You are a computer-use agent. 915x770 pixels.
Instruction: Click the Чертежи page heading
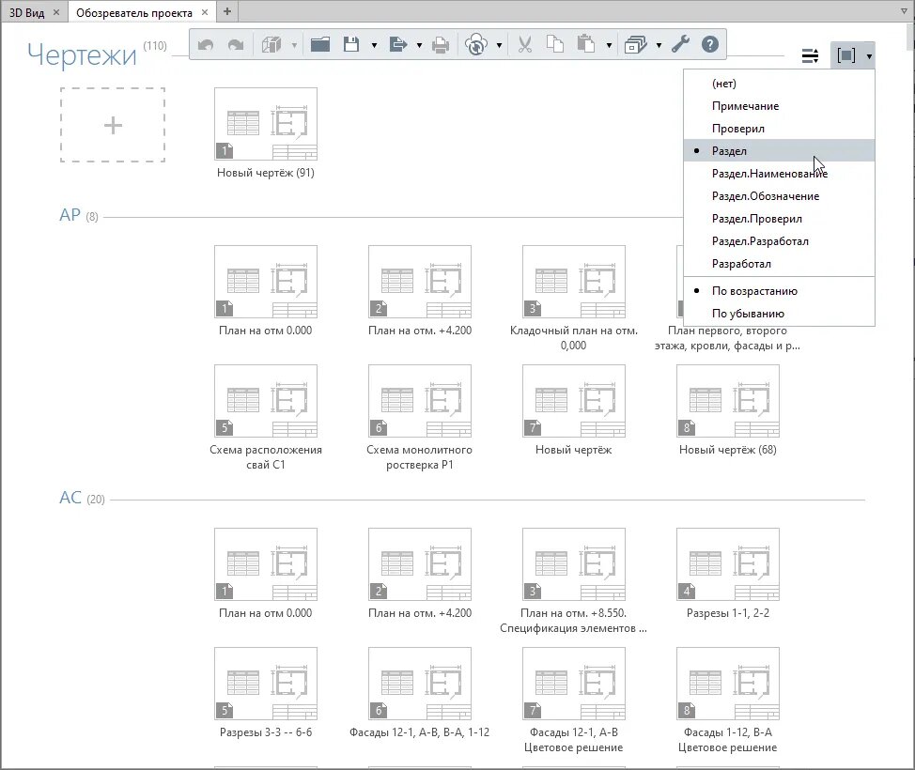[83, 54]
